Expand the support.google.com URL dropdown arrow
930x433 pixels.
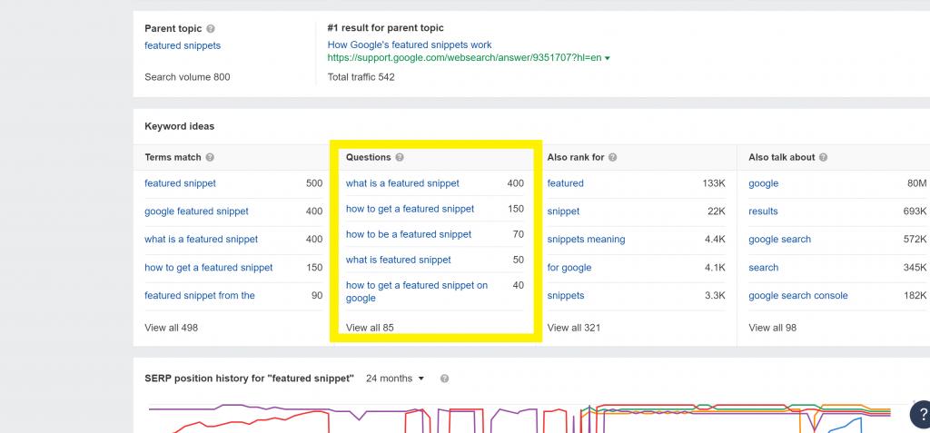point(608,58)
